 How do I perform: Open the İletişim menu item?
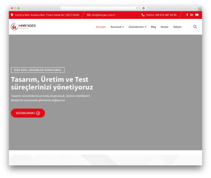[177, 27]
